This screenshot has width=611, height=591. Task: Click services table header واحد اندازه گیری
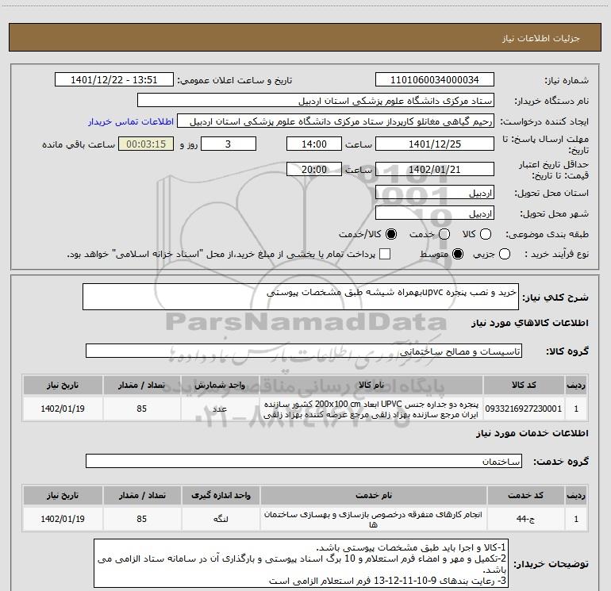(x=221, y=495)
